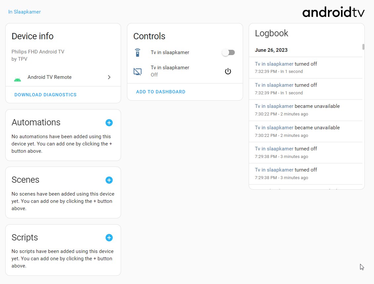Click the androidtv logo at top right

(333, 12)
